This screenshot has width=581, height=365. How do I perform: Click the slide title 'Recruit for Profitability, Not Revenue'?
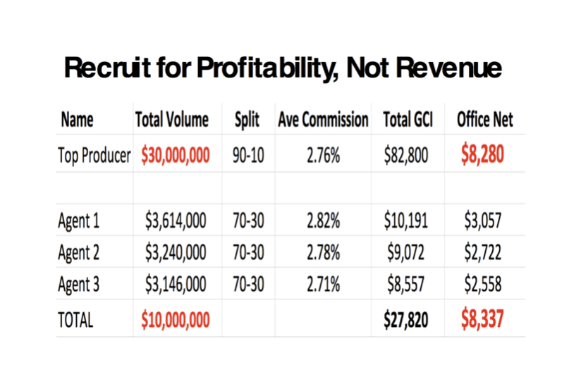tap(283, 68)
